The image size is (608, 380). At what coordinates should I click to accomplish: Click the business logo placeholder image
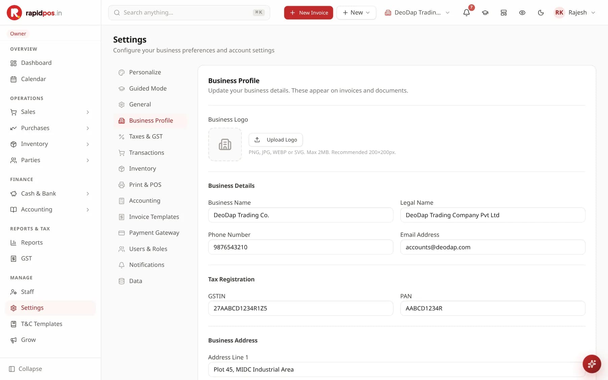225,144
